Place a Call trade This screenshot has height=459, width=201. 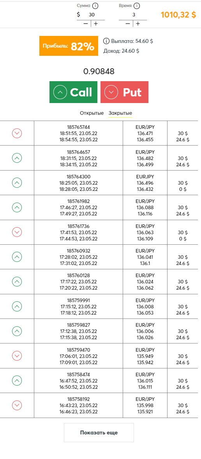(73, 92)
